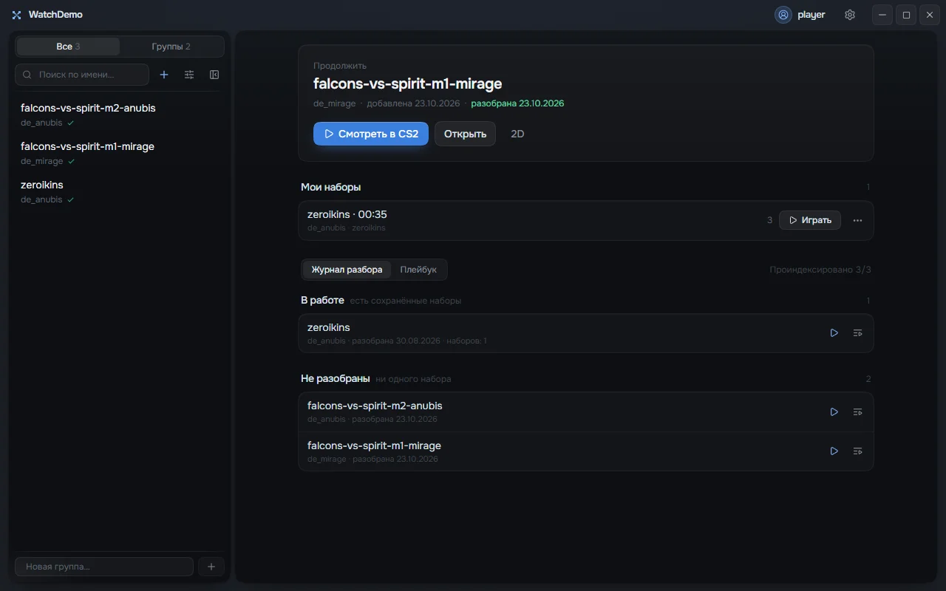Select the Плейбук tab
Screen dimensions: 946x591
[418, 270]
